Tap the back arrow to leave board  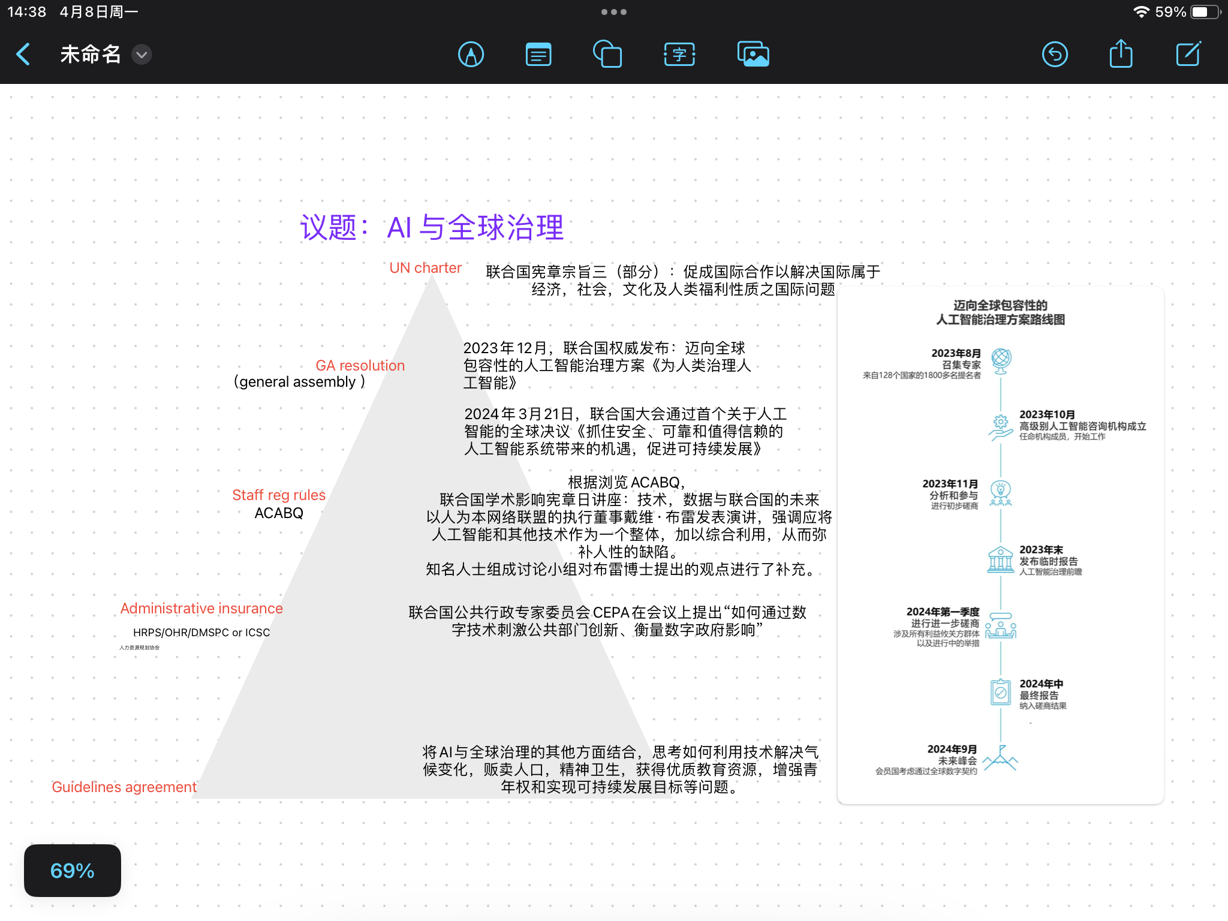(24, 55)
